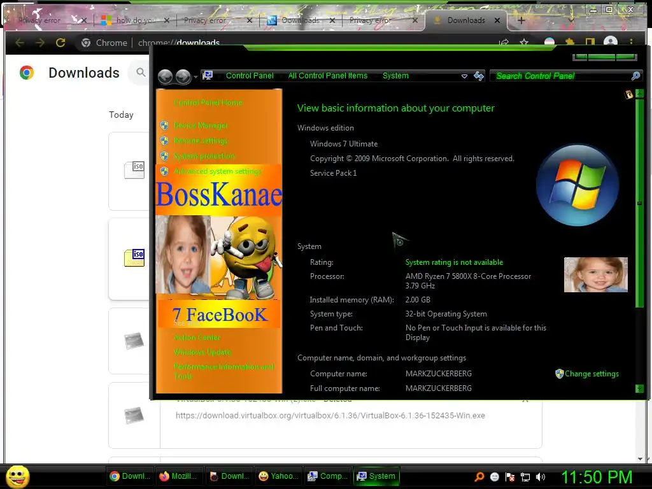Image resolution: width=652 pixels, height=489 pixels.
Task: Click the VirtualBox download file icon
Action: coord(134,415)
